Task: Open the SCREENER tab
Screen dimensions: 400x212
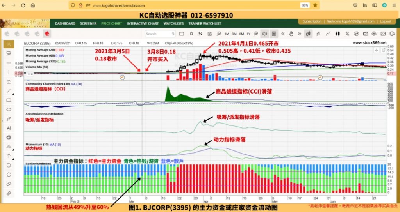Action: 88,23
